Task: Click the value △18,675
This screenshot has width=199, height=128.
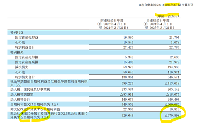Action: [x=173, y=94]
